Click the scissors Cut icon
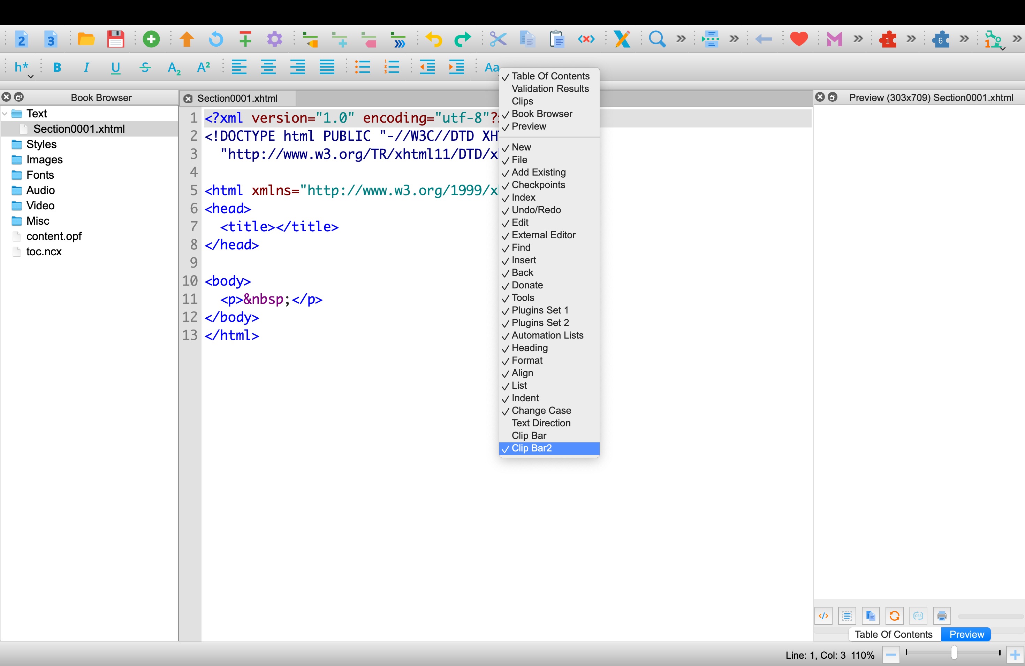Screen dimensions: 1025x666 (498, 39)
